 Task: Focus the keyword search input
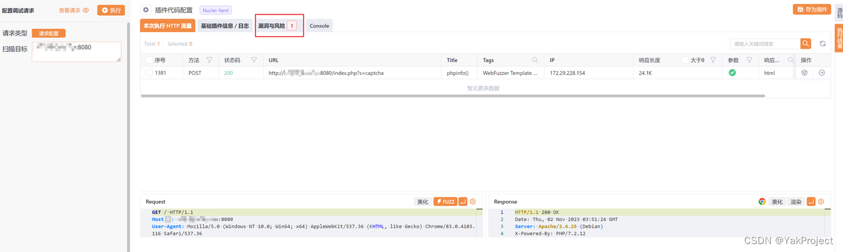(765, 43)
